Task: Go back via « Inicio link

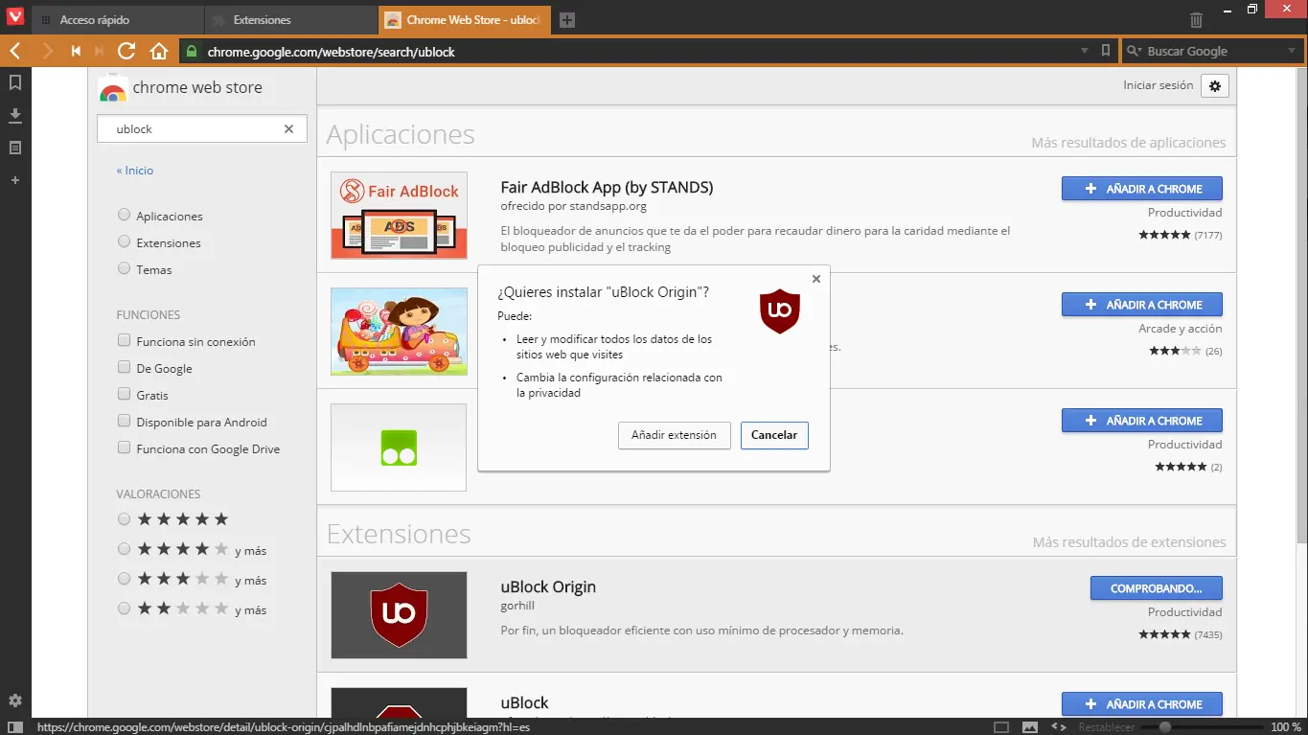Action: tap(135, 170)
